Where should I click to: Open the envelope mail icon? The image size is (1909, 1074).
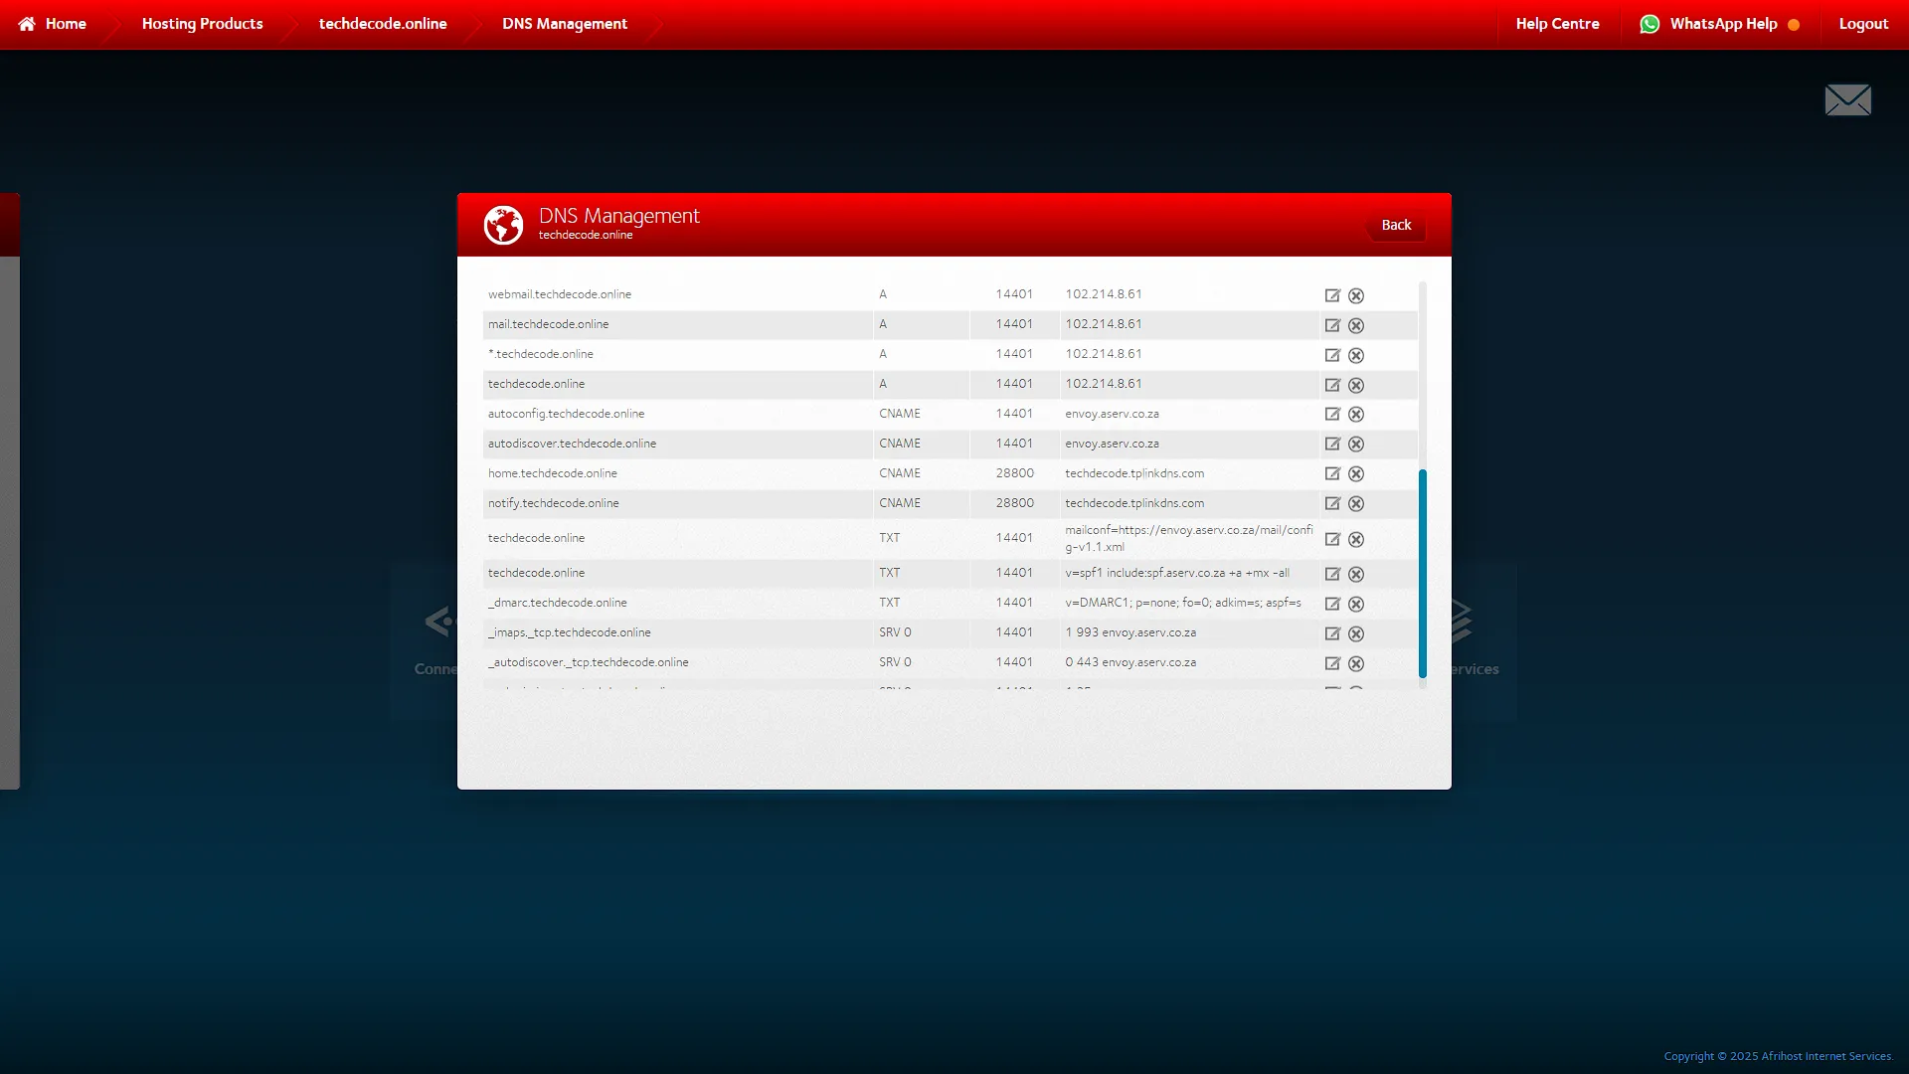[1847, 99]
